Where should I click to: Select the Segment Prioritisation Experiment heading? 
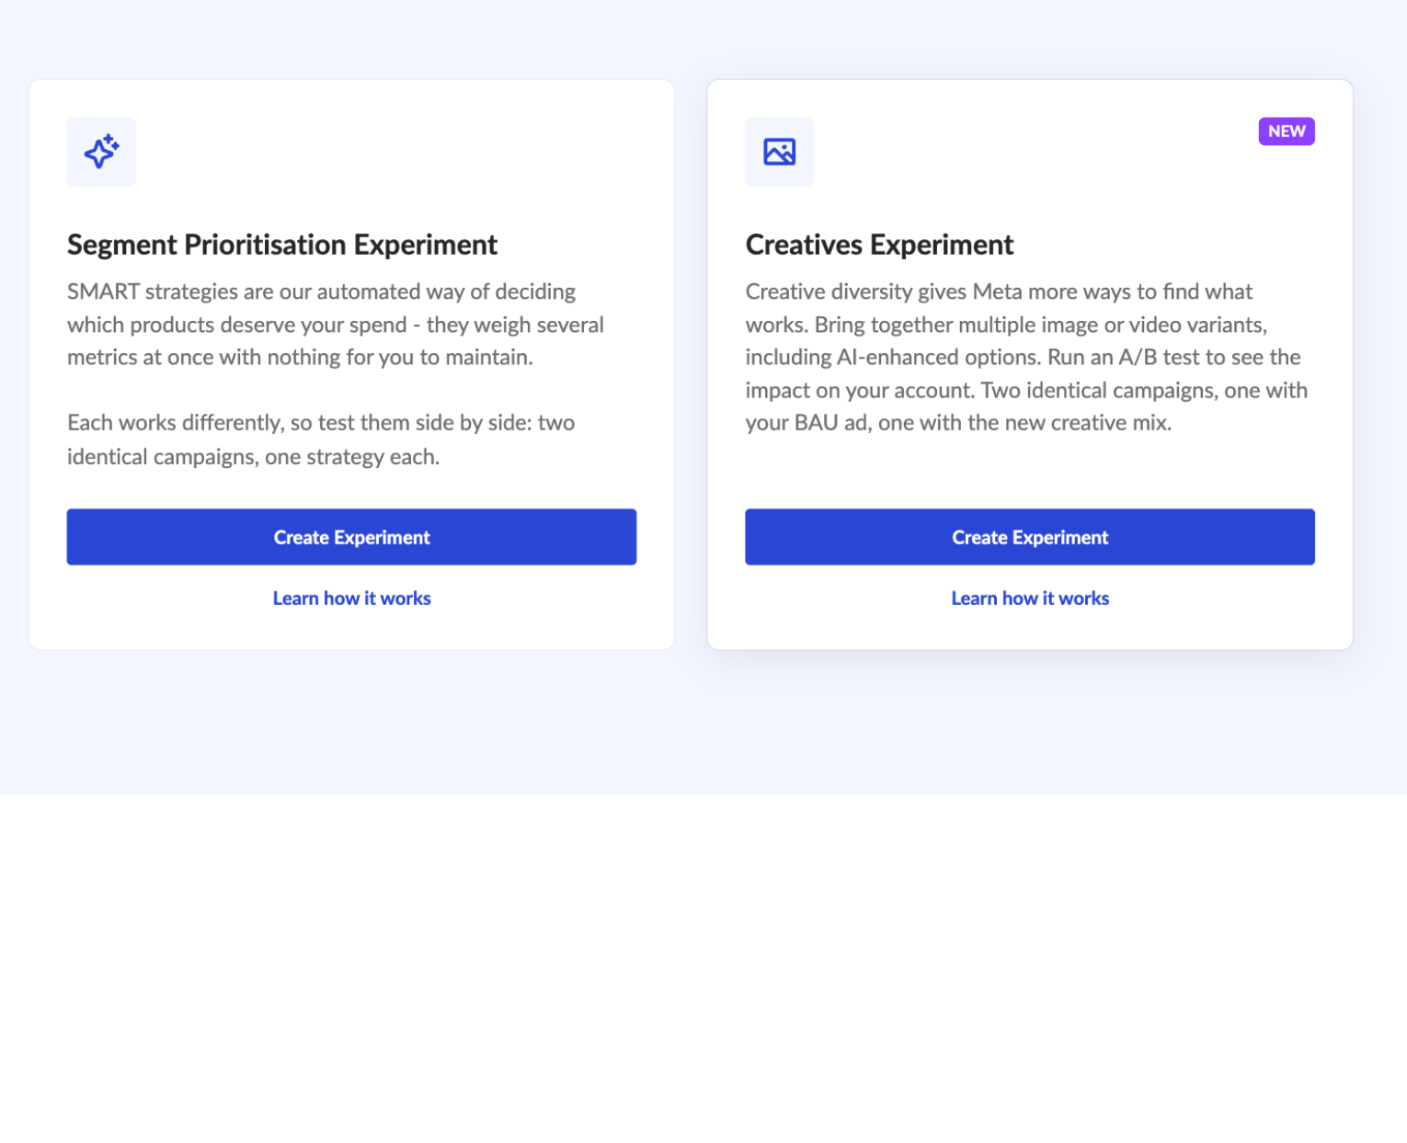[282, 245]
